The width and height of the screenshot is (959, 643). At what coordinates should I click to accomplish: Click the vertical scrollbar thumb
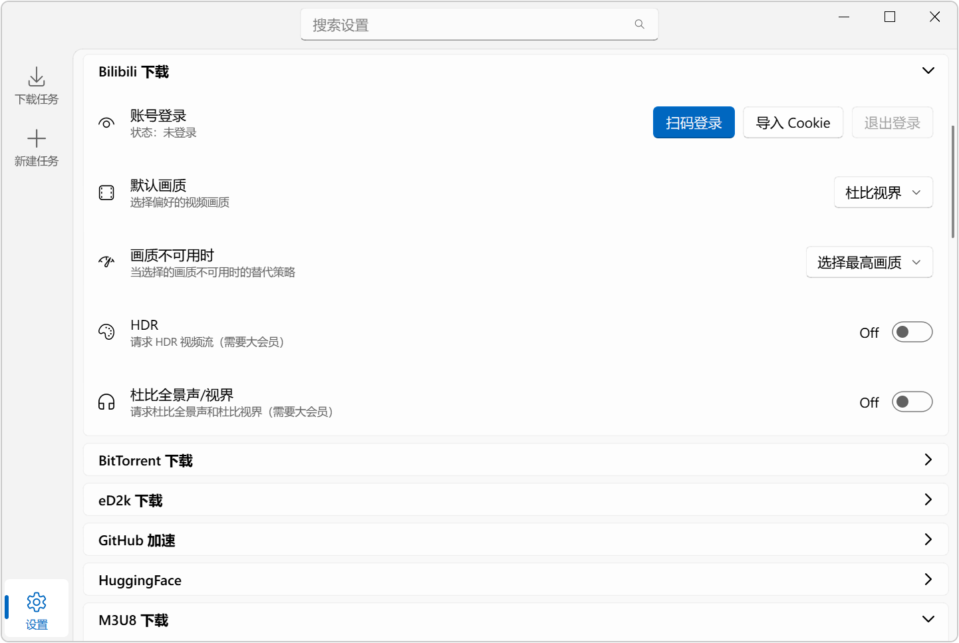(x=953, y=182)
